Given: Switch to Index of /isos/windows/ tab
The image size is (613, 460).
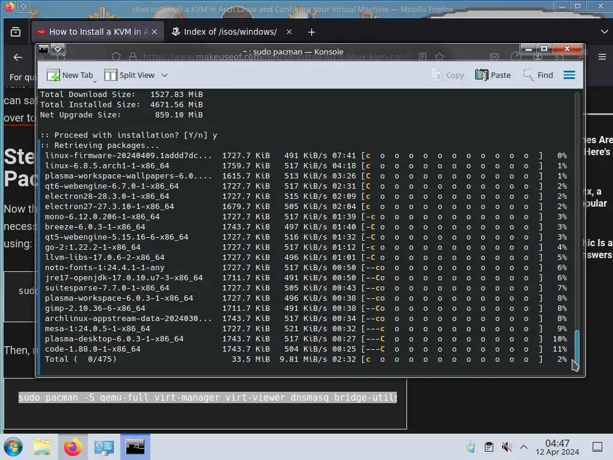Looking at the screenshot, I should [230, 32].
